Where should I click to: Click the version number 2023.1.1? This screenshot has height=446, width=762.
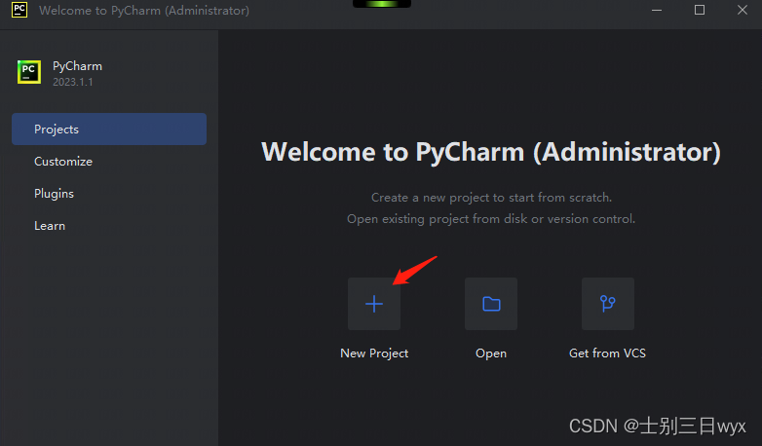coord(72,82)
